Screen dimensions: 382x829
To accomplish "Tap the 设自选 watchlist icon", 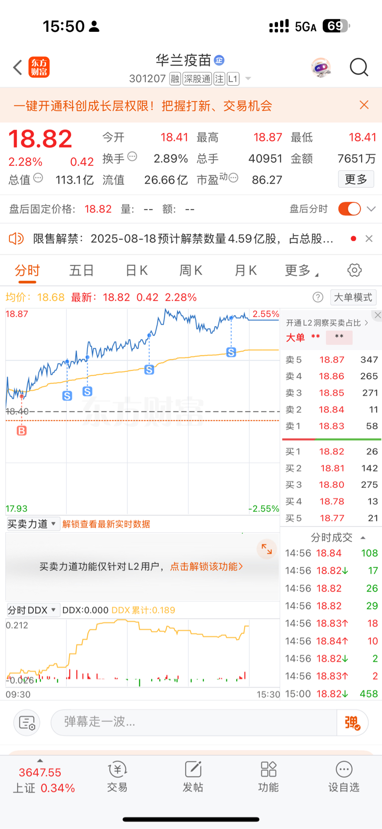I will (x=344, y=777).
